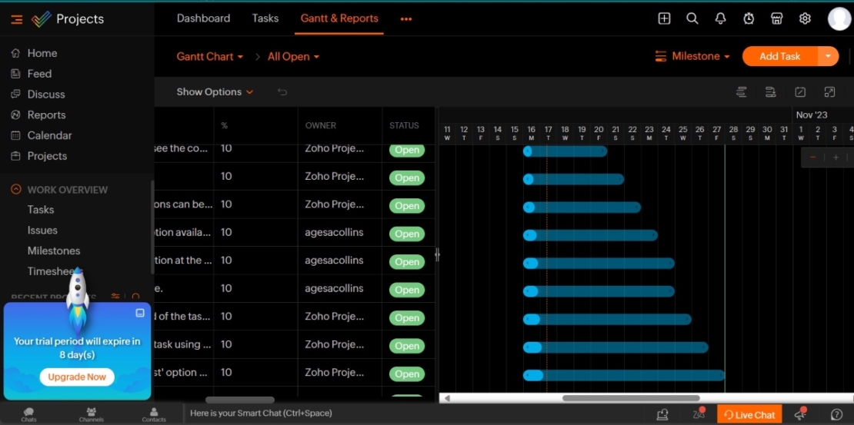The height and width of the screenshot is (425, 854).
Task: Open the settings gear icon
Action: tap(805, 18)
